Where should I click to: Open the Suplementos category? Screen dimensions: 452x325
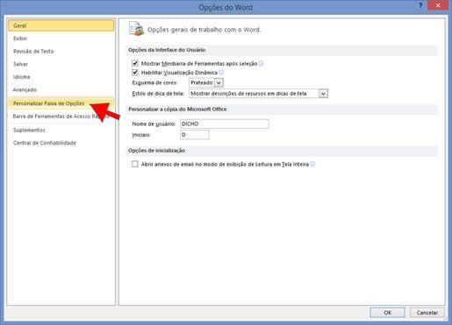(61, 131)
